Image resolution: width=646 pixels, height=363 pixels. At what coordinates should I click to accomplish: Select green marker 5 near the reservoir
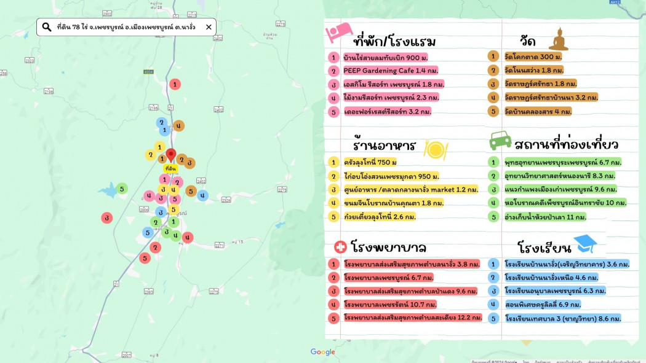click(x=122, y=189)
